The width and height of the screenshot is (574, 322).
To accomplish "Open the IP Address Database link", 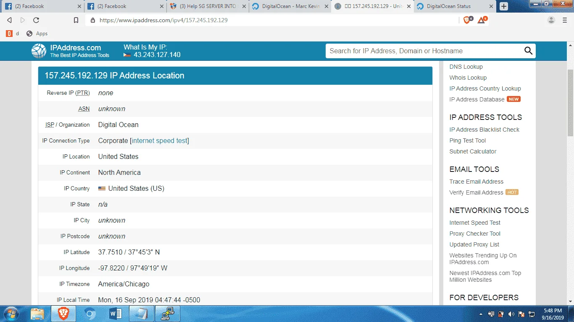I will coord(477,99).
